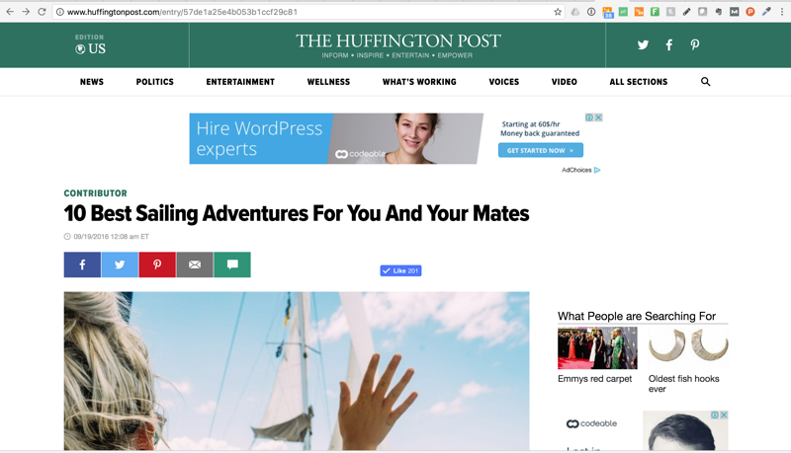
Task: Click the Evernote elephant extension icon
Action: tap(719, 12)
